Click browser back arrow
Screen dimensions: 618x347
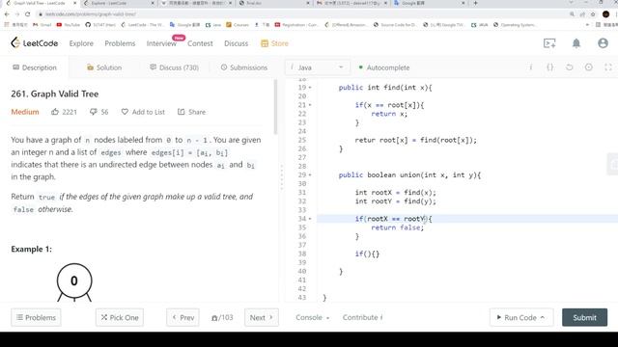click(7, 14)
